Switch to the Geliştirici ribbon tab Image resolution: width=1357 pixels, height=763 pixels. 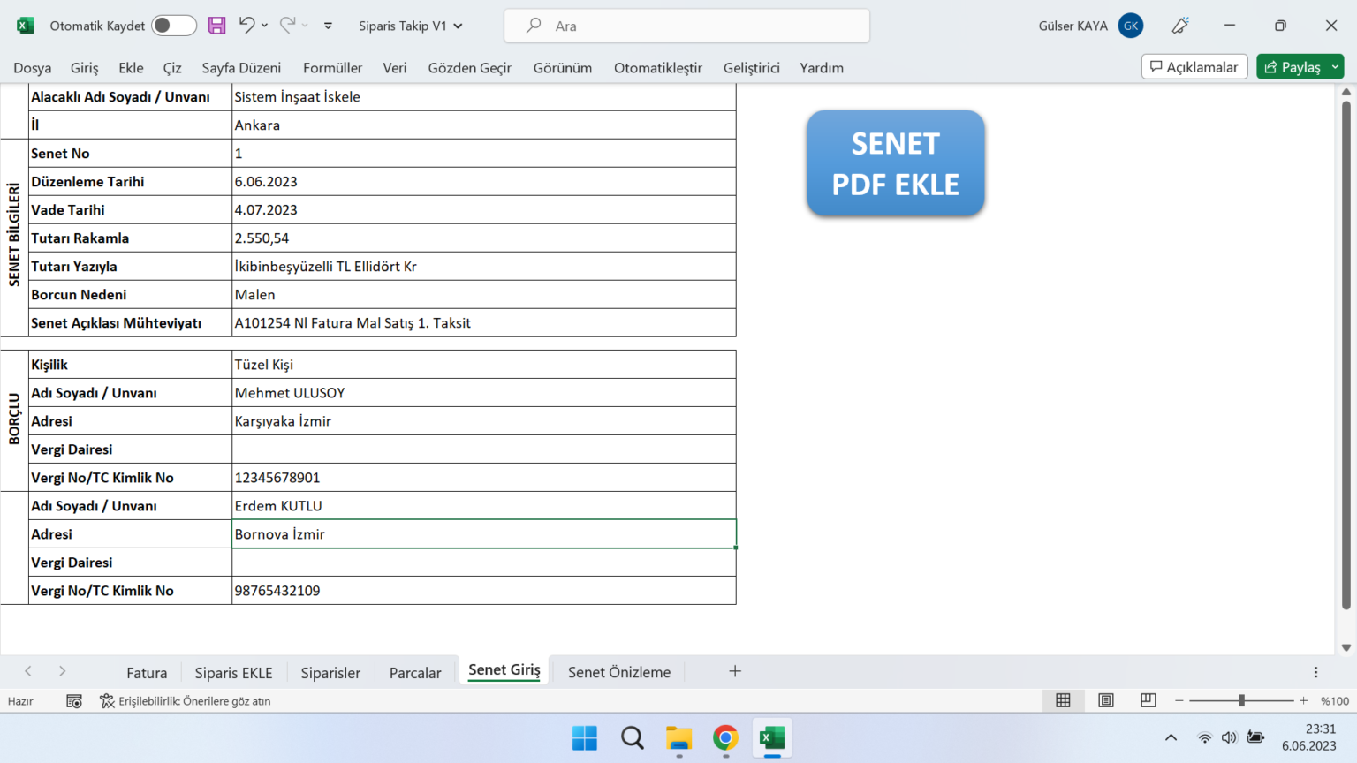click(x=751, y=67)
